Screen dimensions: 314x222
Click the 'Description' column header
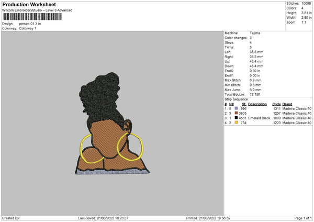pyautogui.click(x=257, y=104)
